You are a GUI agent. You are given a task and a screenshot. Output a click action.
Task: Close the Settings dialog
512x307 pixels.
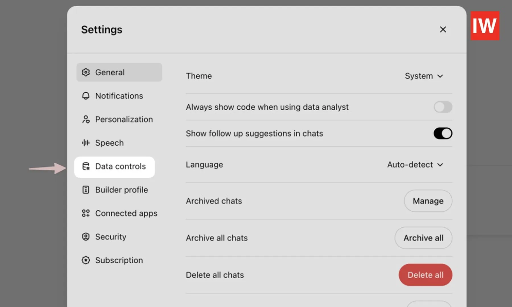(443, 29)
